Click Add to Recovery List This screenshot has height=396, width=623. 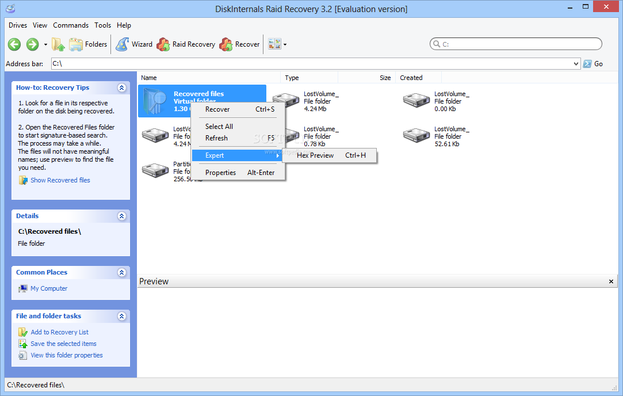click(x=60, y=332)
